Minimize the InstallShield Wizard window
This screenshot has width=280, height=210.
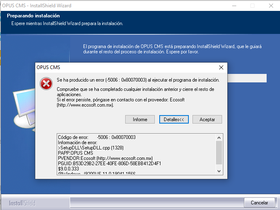(234, 6)
